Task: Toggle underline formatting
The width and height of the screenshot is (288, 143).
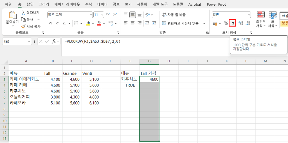Action: (64, 23)
